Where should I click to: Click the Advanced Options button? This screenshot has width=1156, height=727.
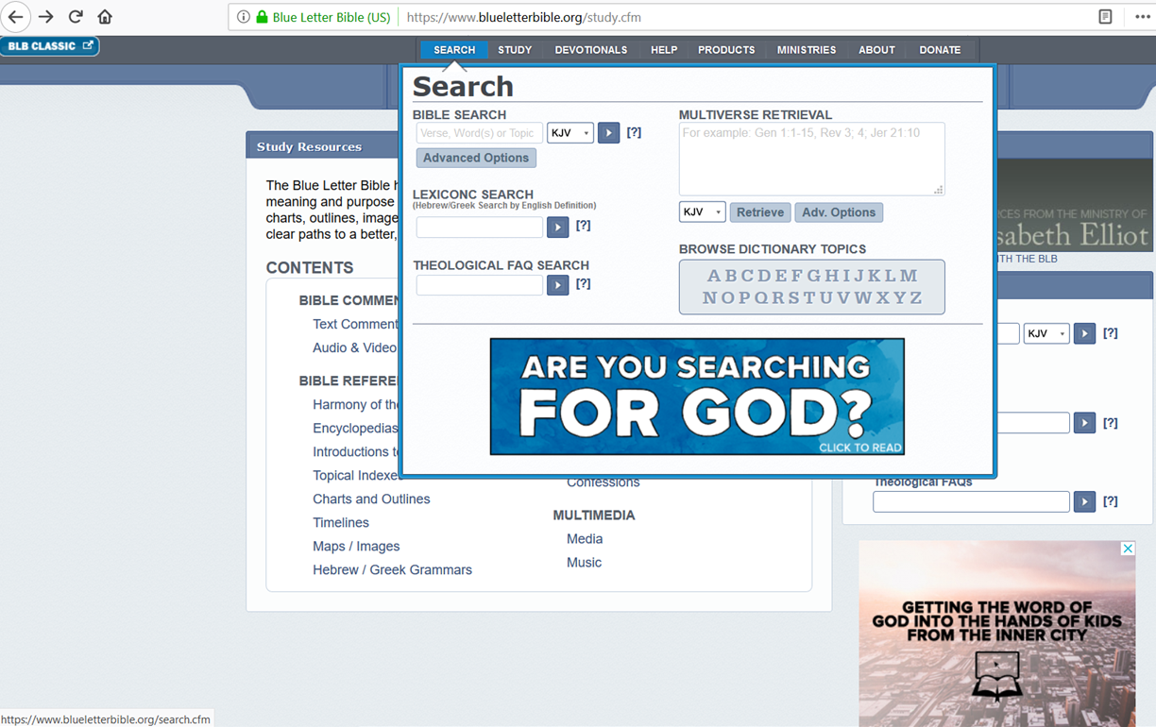pyautogui.click(x=476, y=158)
